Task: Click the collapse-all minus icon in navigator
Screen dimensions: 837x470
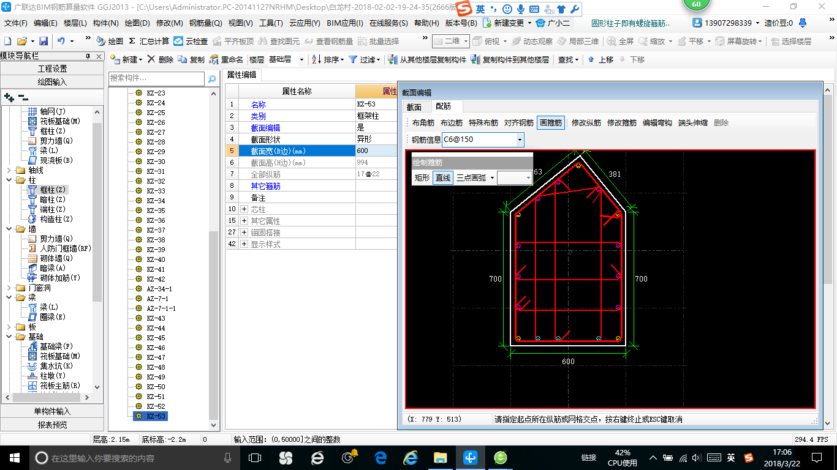Action: coord(23,97)
